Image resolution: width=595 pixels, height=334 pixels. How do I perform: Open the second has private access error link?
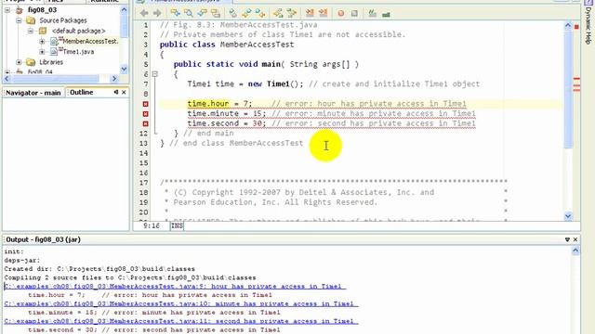coord(181,322)
